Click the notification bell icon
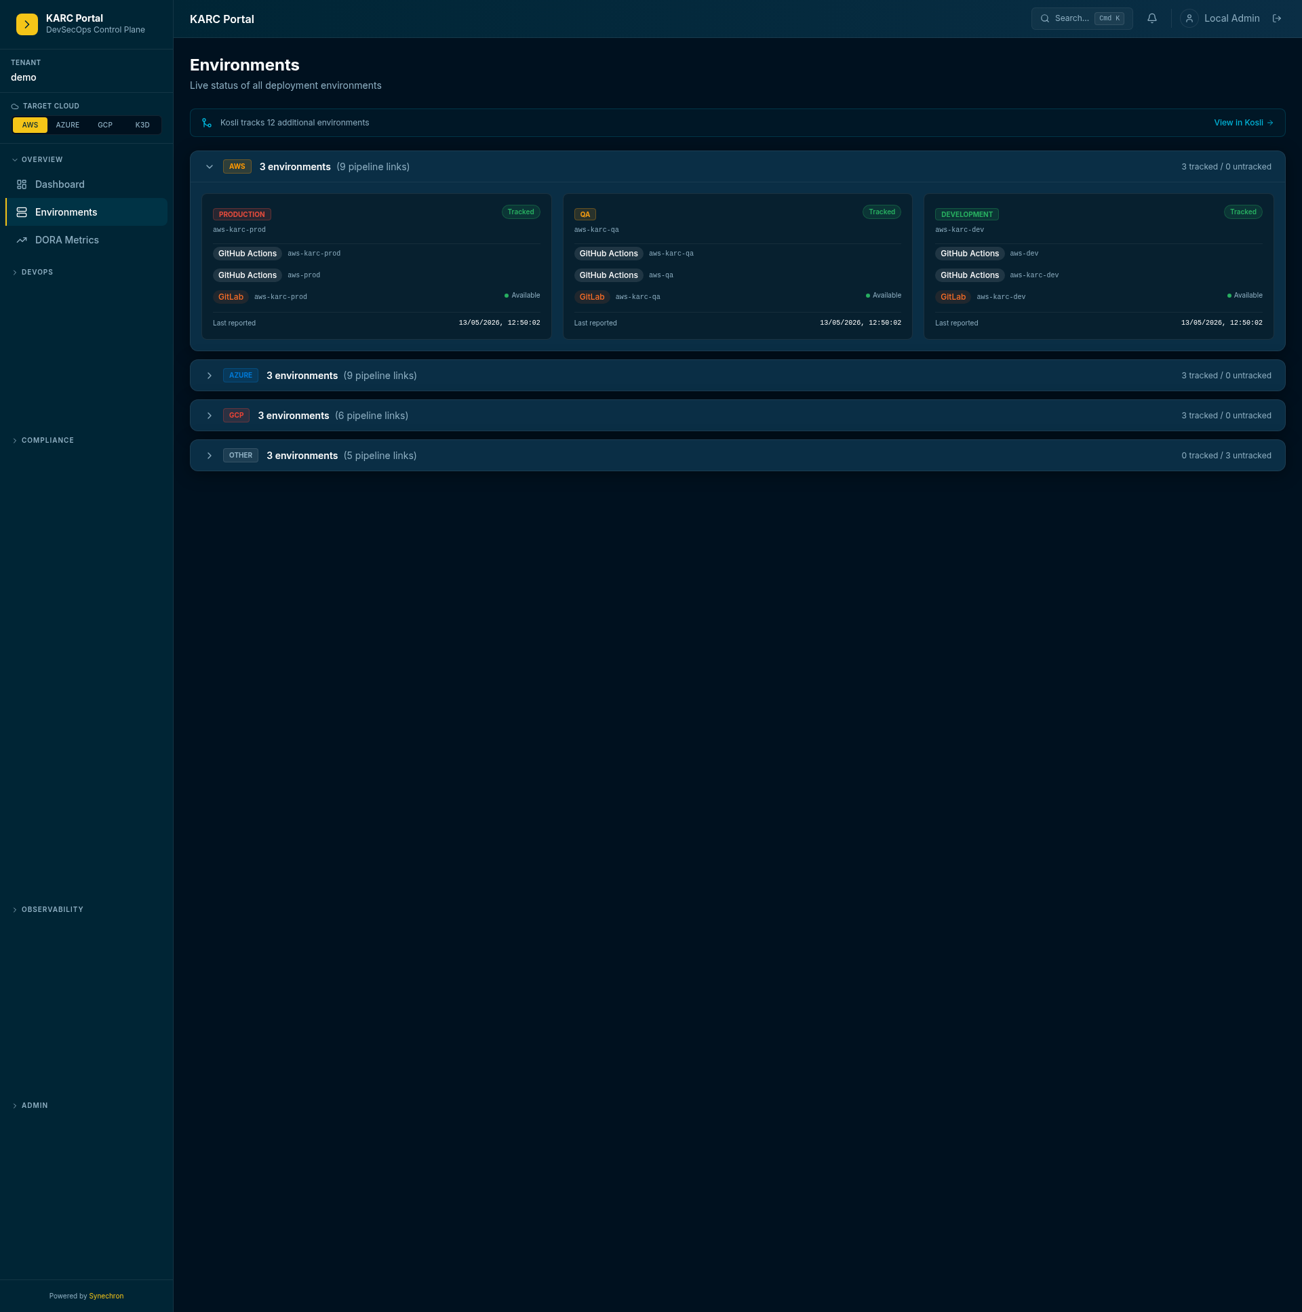The width and height of the screenshot is (1302, 1312). tap(1152, 18)
